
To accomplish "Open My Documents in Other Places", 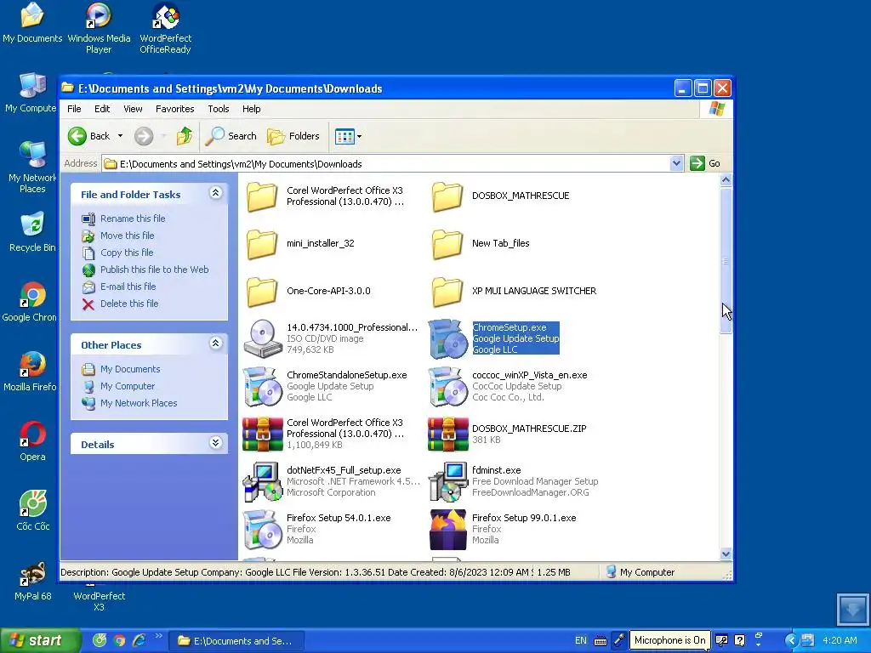I will [x=130, y=369].
